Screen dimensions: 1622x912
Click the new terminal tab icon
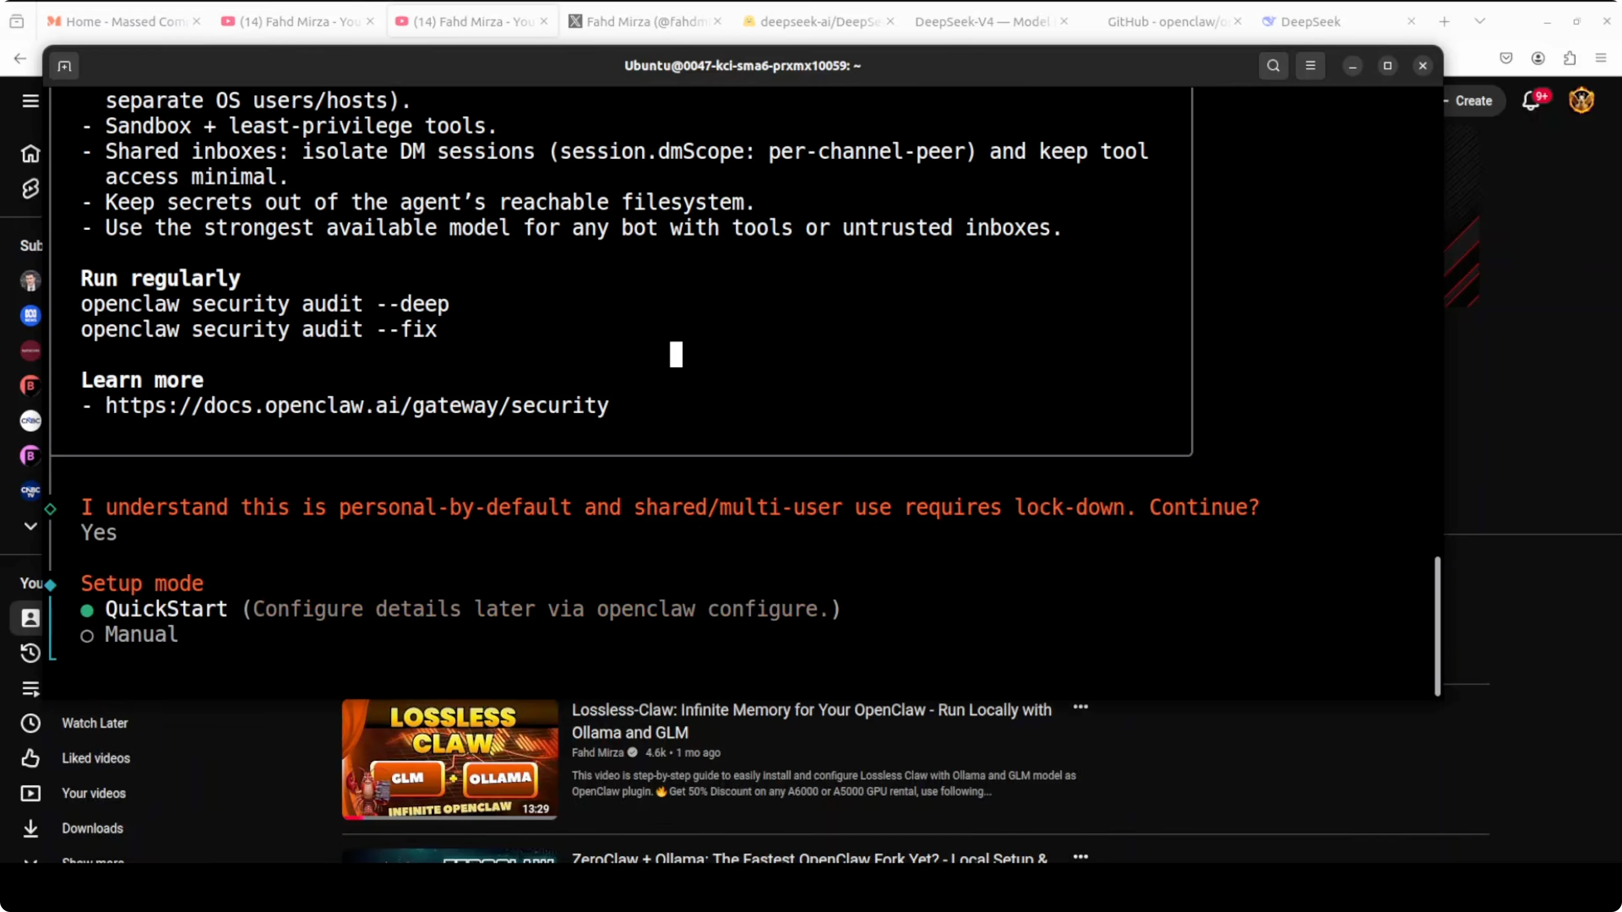(x=64, y=66)
